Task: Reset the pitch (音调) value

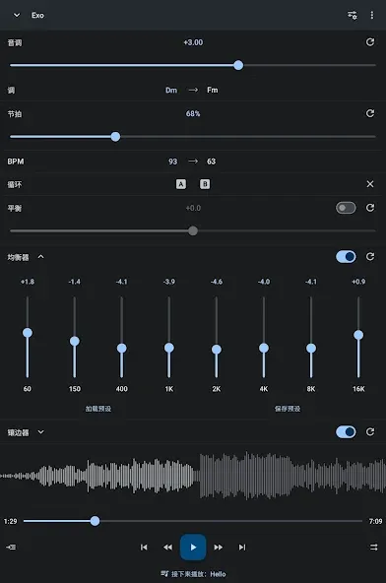Action: pos(370,42)
